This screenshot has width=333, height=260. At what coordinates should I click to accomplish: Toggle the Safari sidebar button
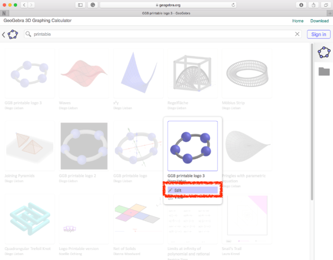pos(80,5)
